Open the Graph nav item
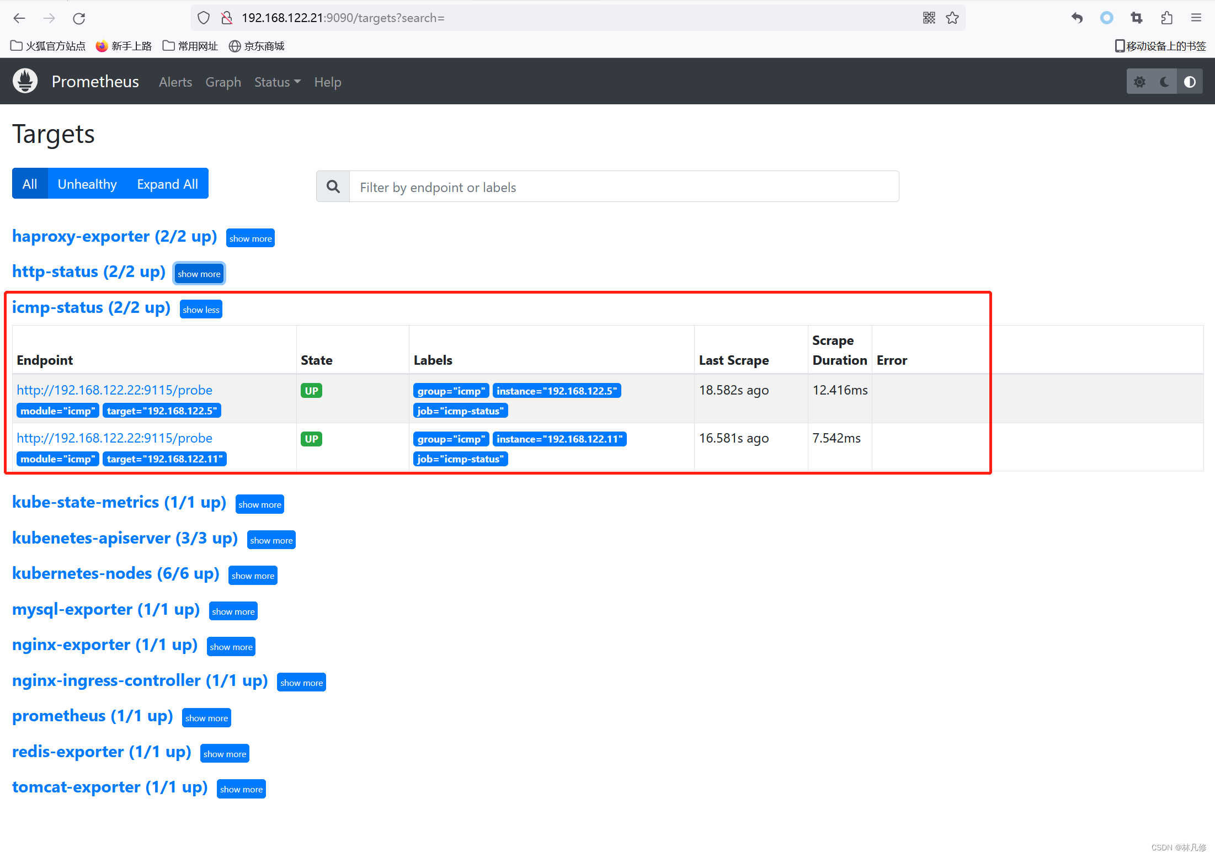This screenshot has height=857, width=1215. click(x=223, y=82)
